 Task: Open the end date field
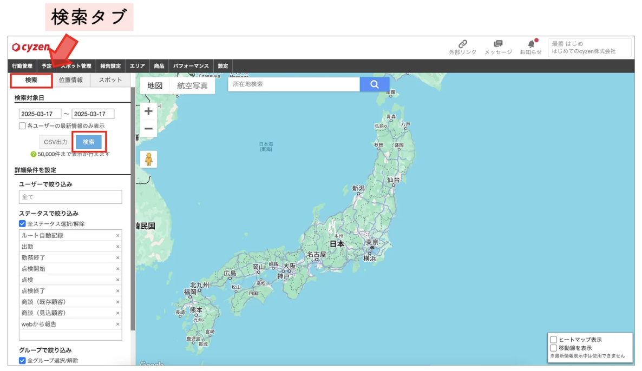[93, 114]
